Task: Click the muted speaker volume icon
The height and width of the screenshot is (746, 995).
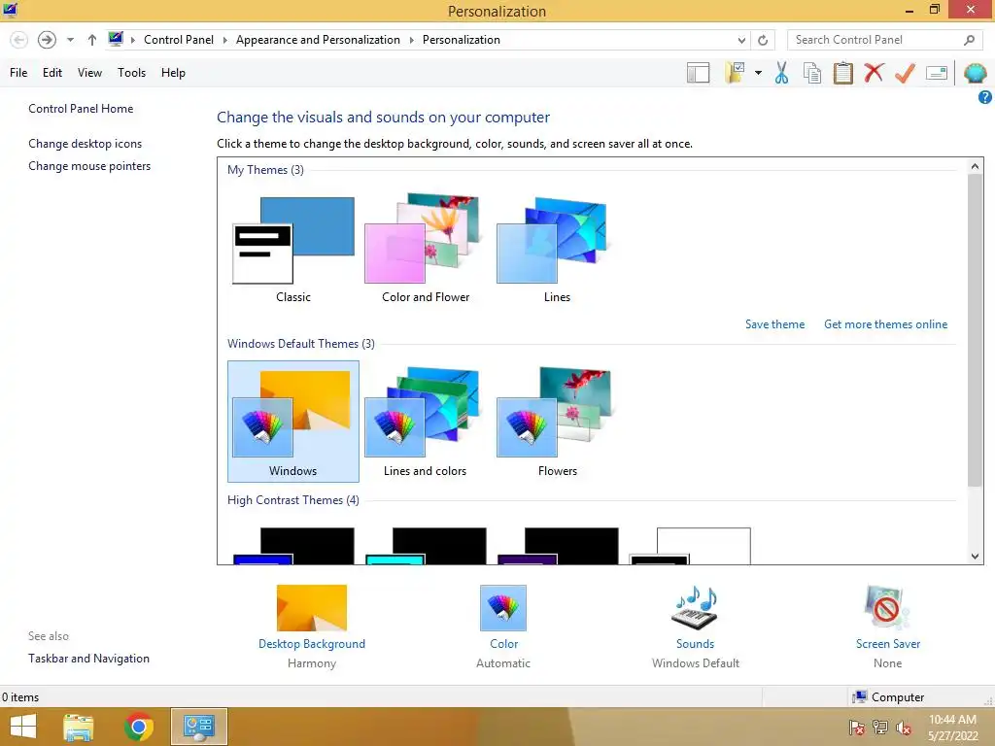Action: click(903, 728)
